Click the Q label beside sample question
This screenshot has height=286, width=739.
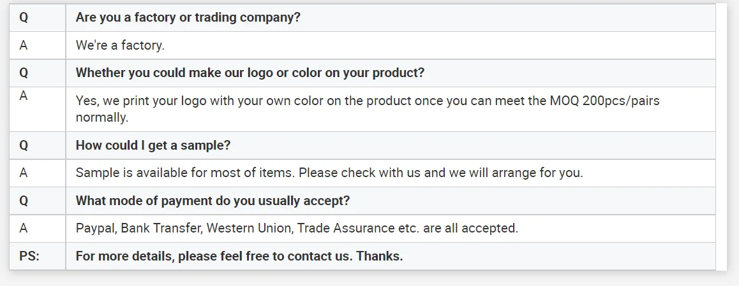(24, 145)
